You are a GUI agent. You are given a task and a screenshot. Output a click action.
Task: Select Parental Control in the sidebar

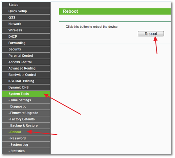pos(26,56)
